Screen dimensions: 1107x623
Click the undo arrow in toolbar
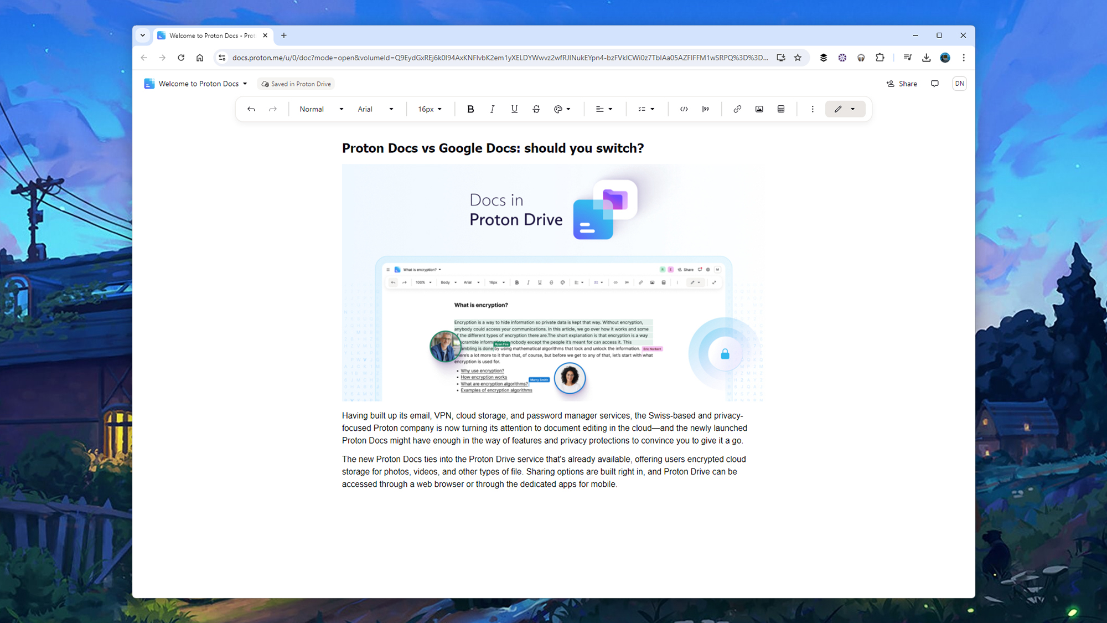click(251, 109)
